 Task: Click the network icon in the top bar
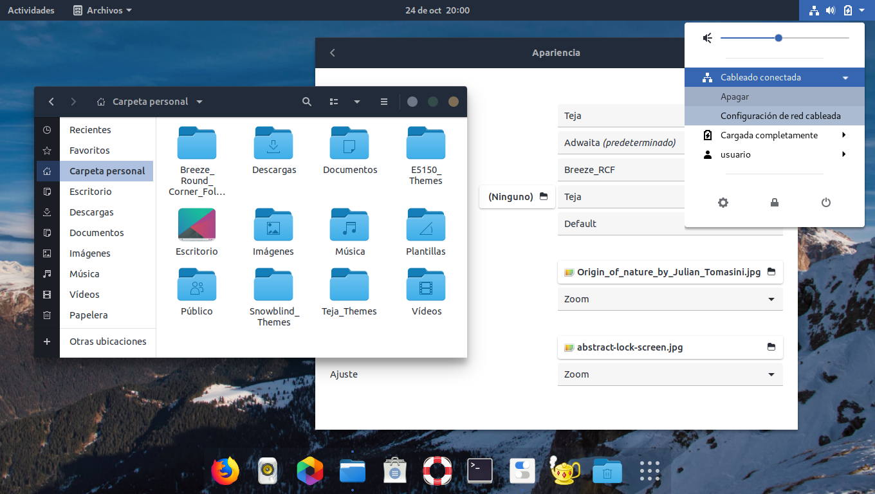pos(814,10)
